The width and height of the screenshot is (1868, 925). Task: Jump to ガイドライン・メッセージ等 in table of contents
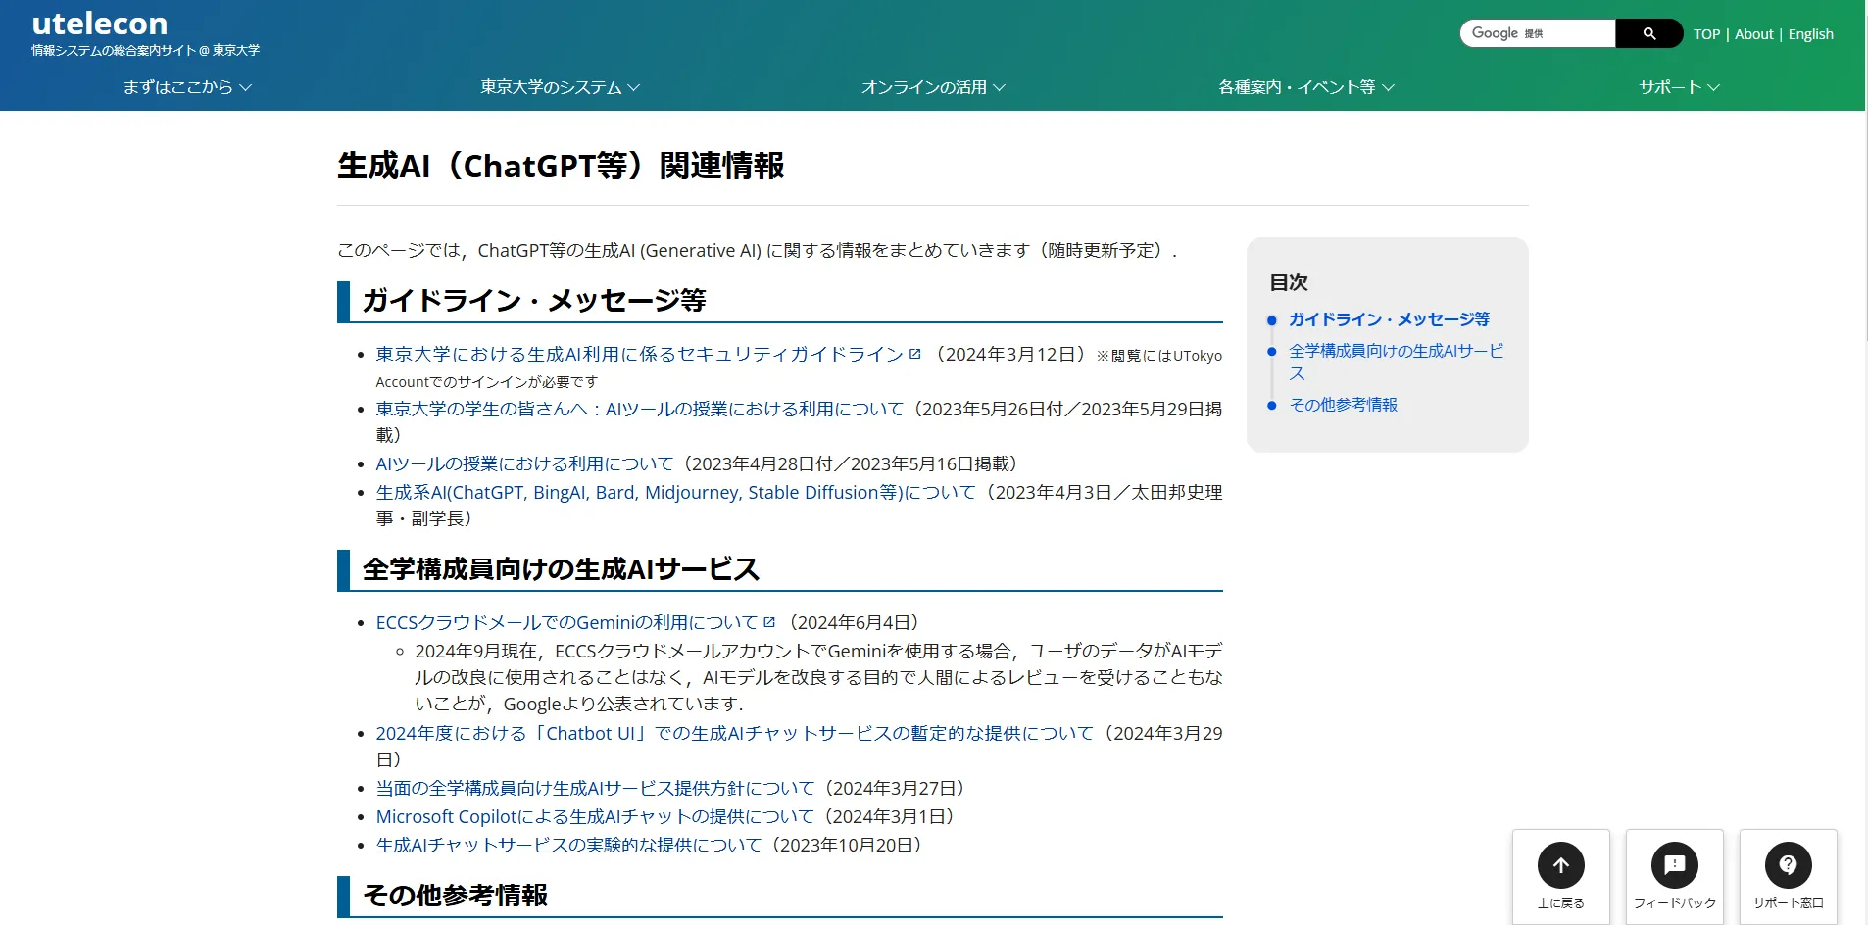1389,319
